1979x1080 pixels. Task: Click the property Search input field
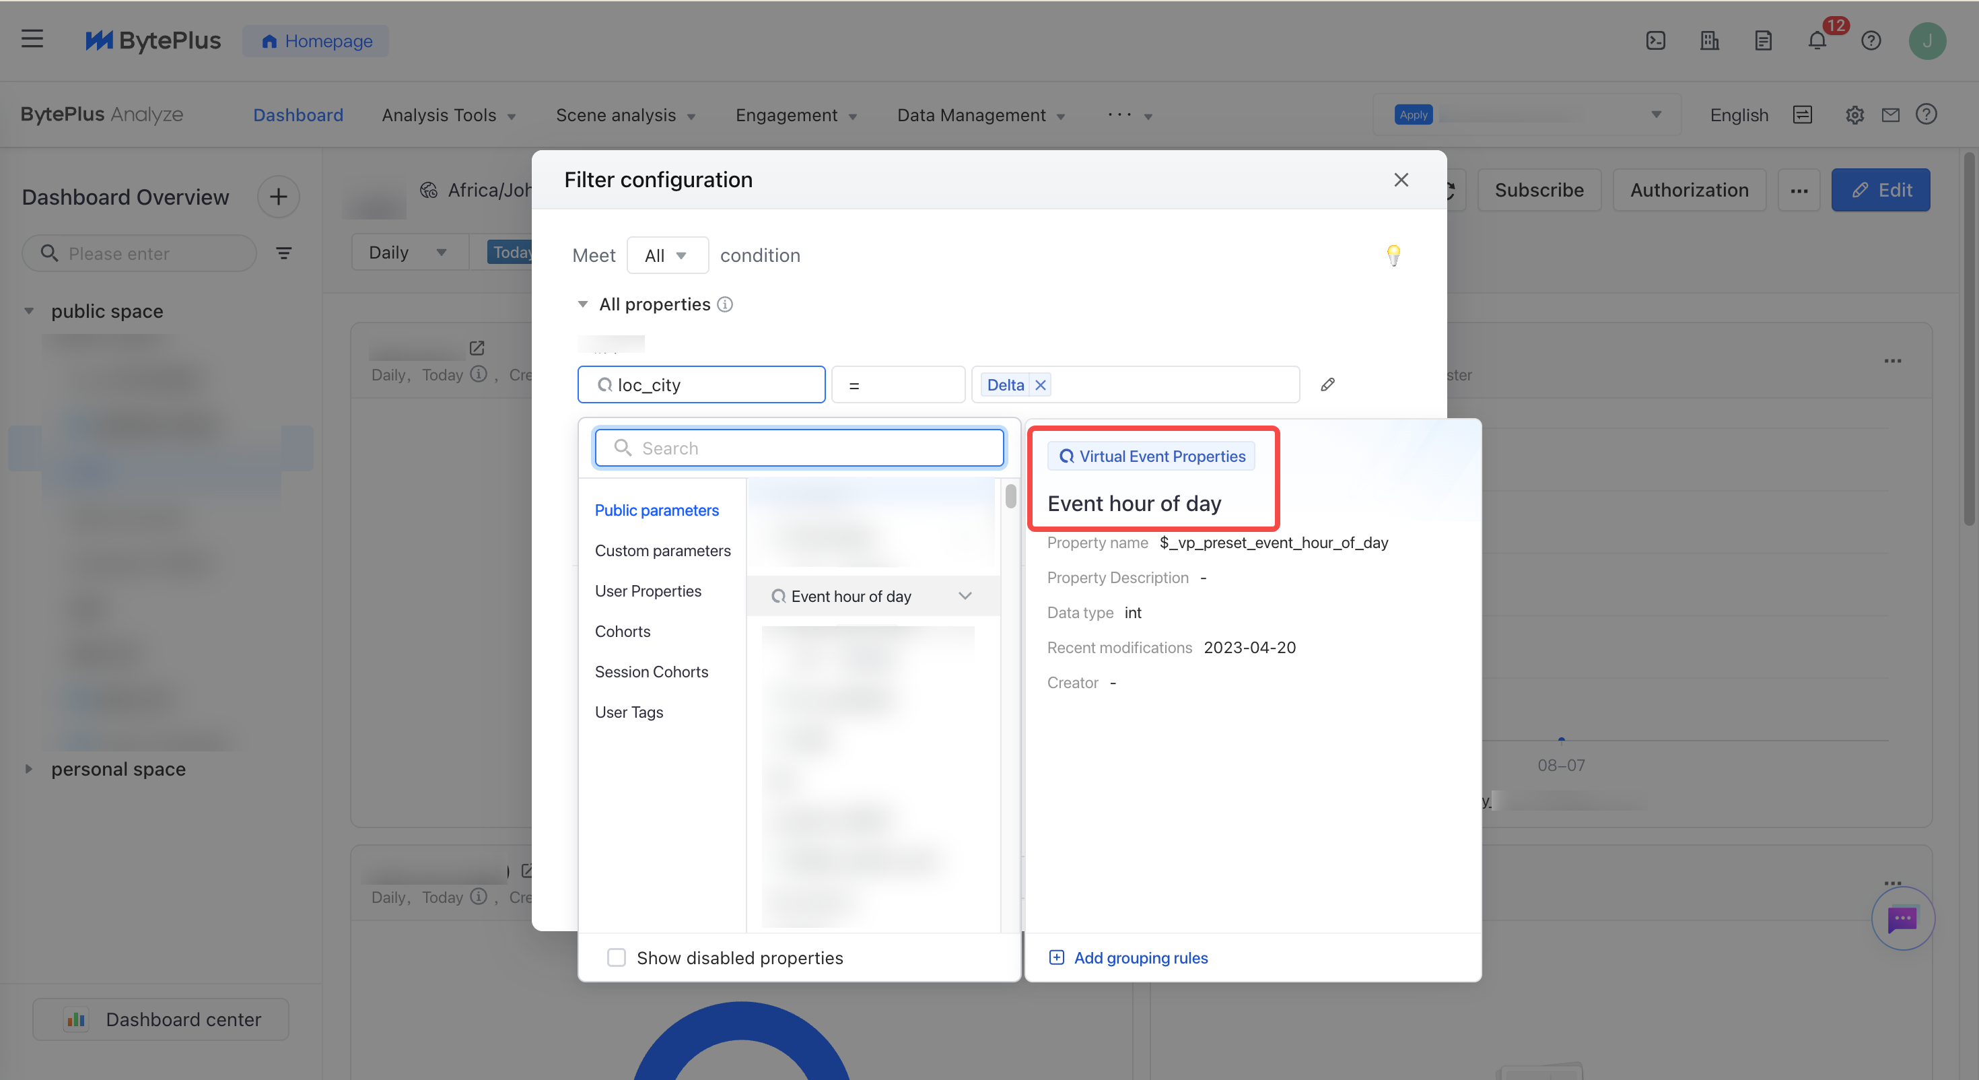(799, 448)
